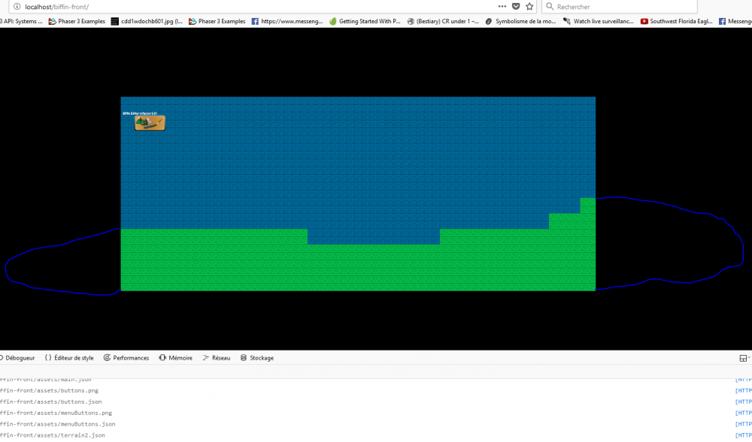The image size is (752, 442).
Task: Open the first Phaser 3 Examples bookmark
Action: (x=77, y=22)
